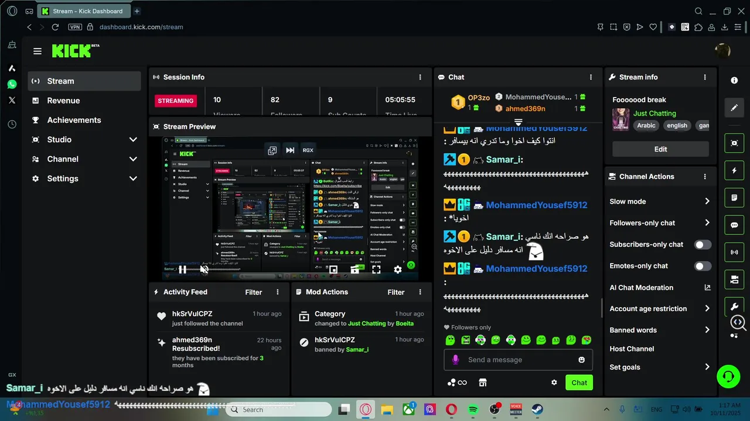Click the purple microphone in message box
This screenshot has width=750, height=421.
455,360
